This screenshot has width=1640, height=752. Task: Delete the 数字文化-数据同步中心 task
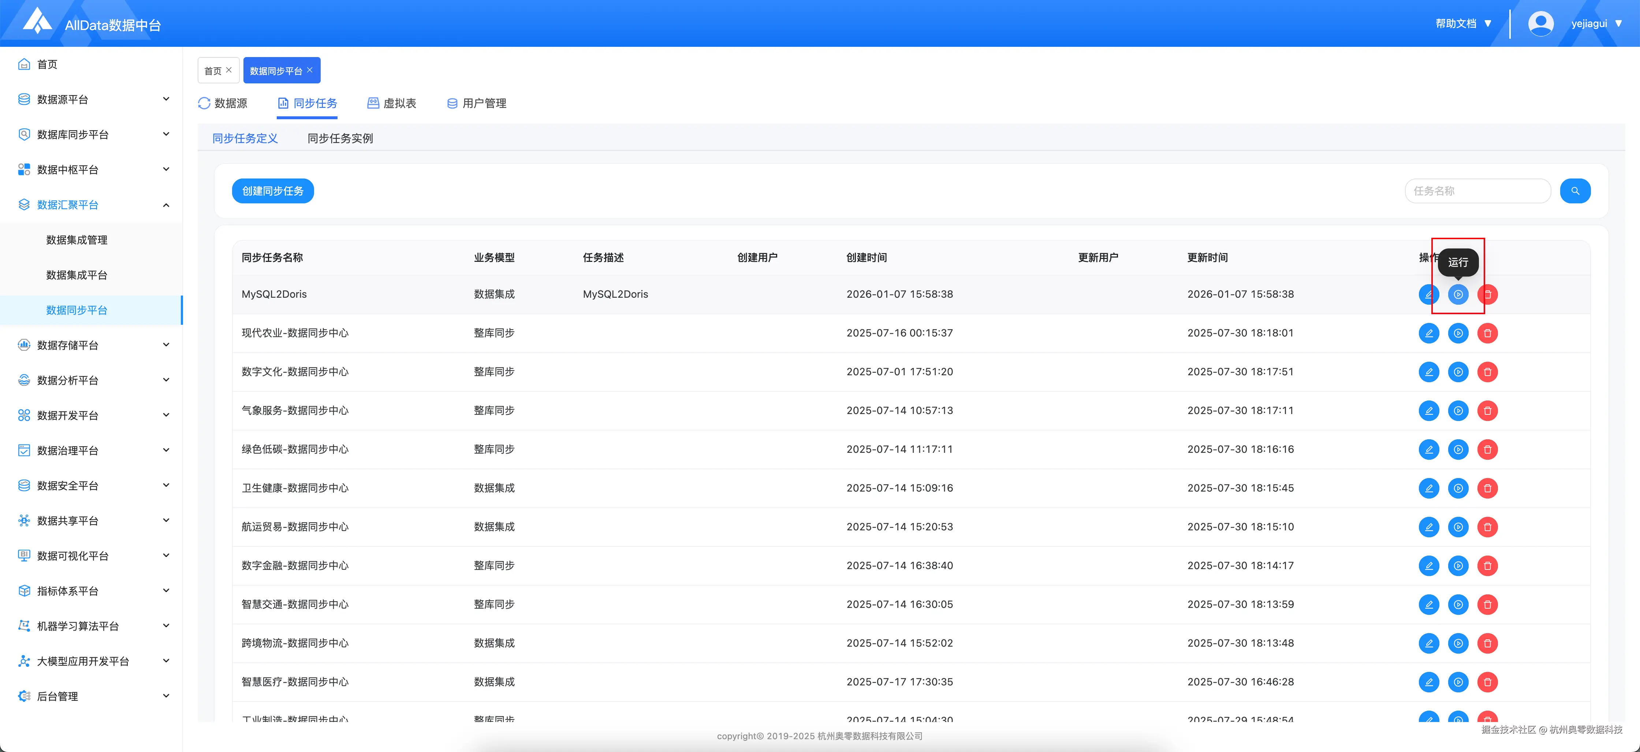[x=1488, y=372]
